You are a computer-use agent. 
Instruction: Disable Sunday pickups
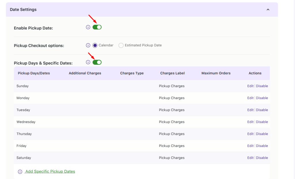[x=262, y=86]
